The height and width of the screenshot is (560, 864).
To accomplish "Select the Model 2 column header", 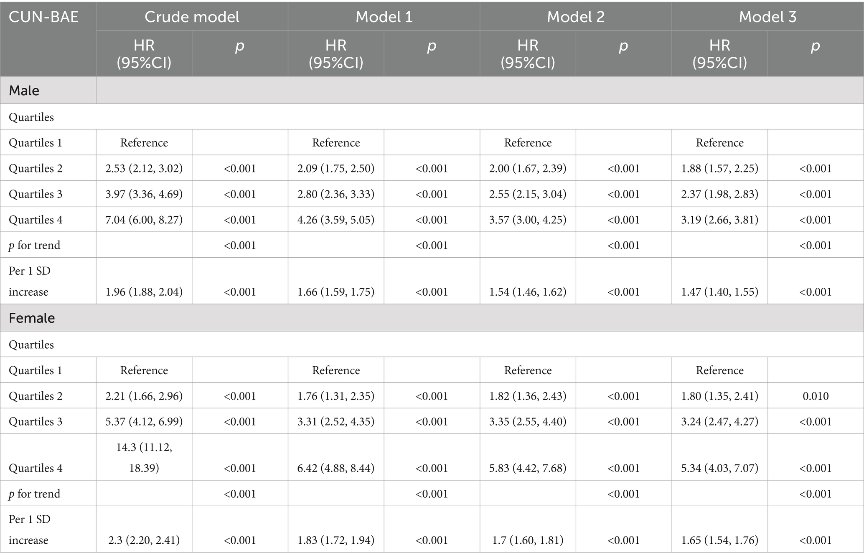I will [575, 17].
